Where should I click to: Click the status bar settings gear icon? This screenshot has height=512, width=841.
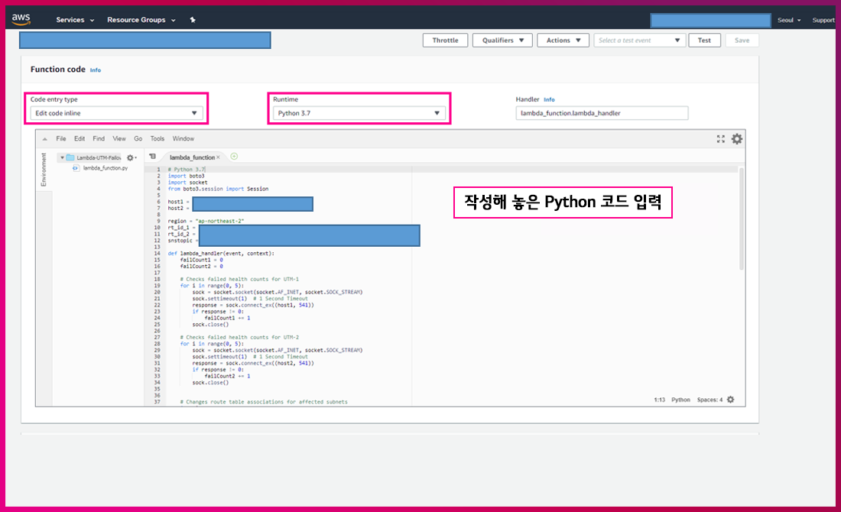730,400
